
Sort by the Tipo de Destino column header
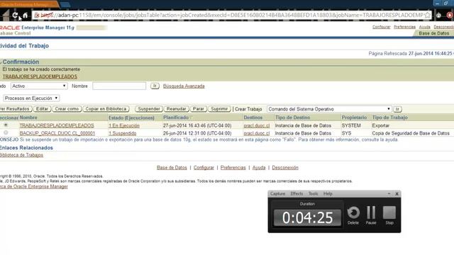coord(292,118)
